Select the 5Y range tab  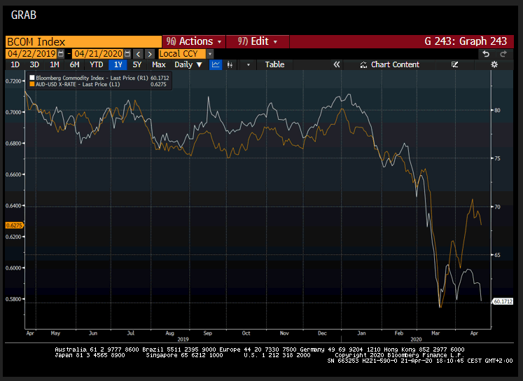(x=137, y=64)
